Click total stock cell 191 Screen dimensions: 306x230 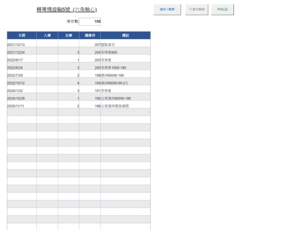[x=90, y=89]
